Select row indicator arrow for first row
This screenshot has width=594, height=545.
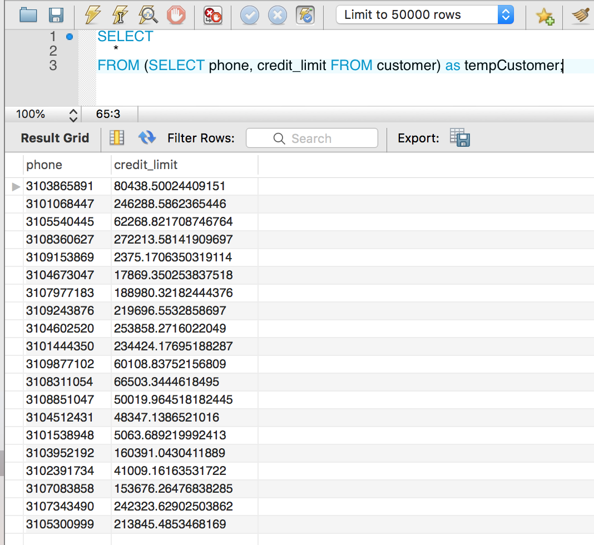(x=16, y=186)
